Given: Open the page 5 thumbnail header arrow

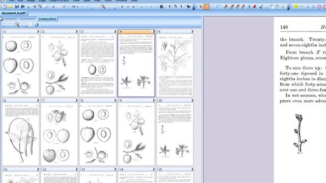Looking at the screenshot, I should point(192,32).
